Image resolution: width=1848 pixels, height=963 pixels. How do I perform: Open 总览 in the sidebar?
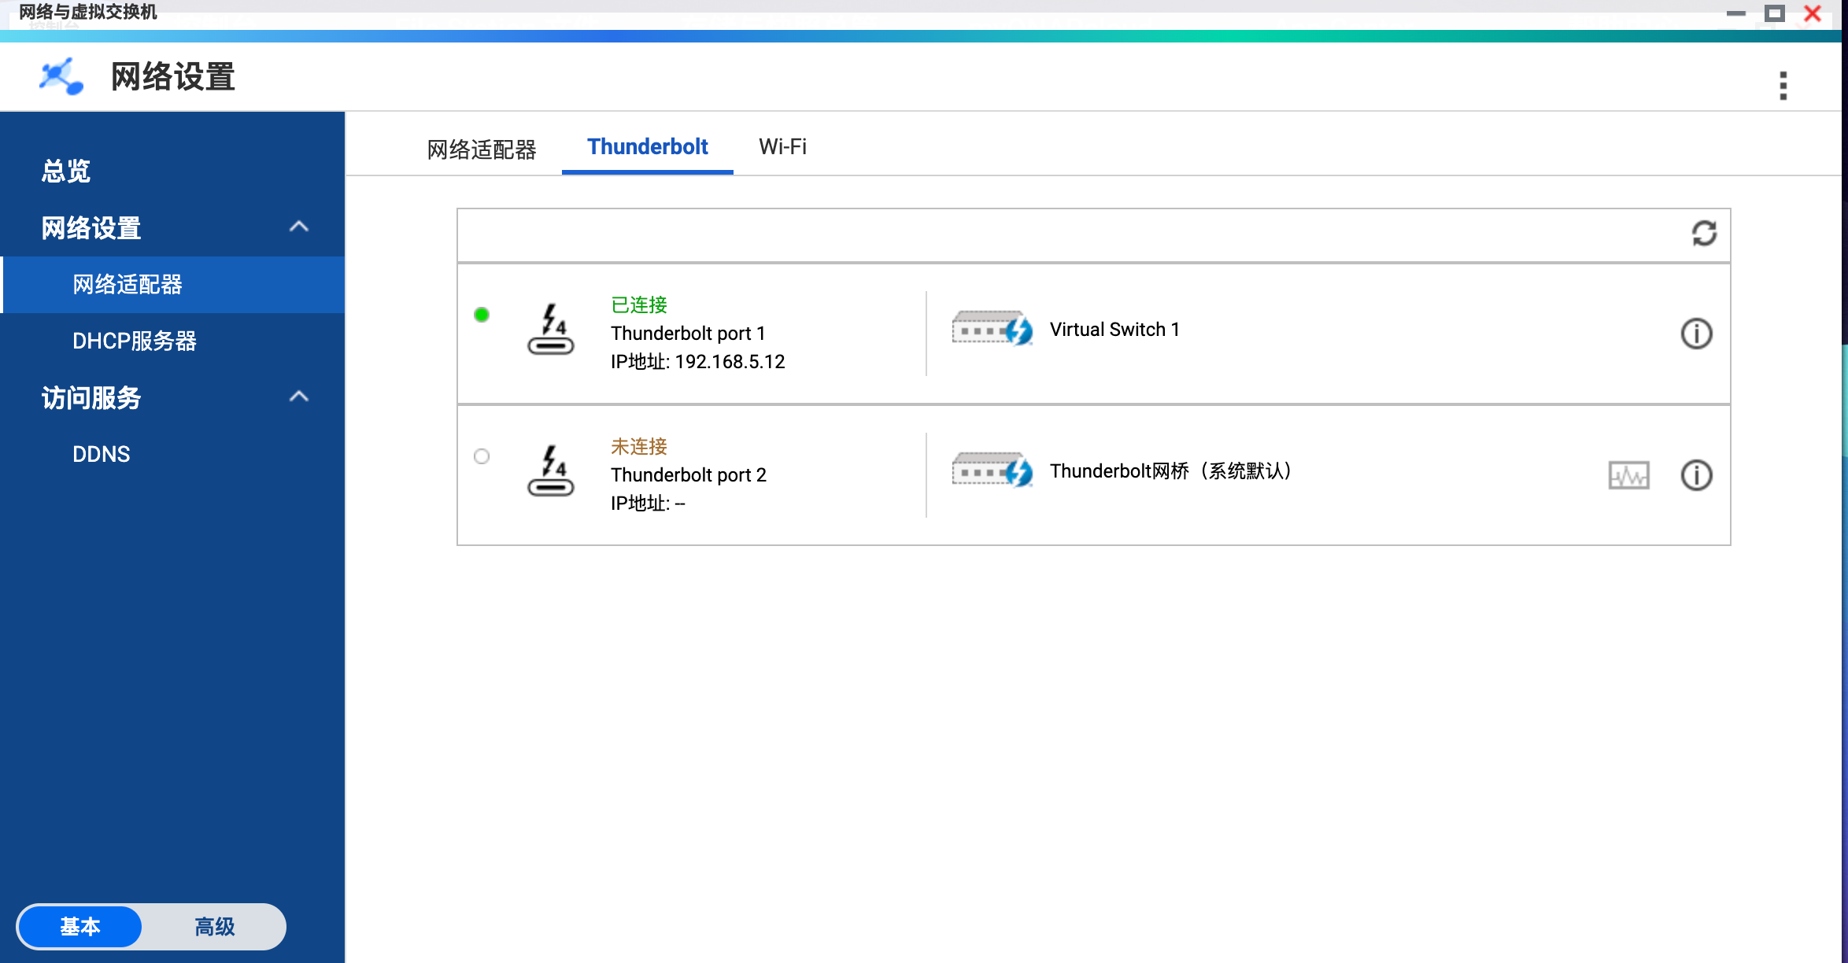(66, 171)
